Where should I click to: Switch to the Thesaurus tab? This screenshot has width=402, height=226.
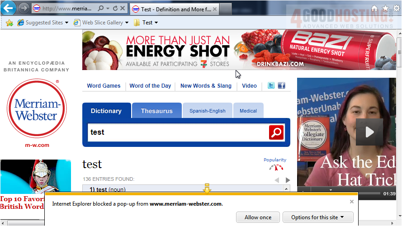click(x=156, y=111)
